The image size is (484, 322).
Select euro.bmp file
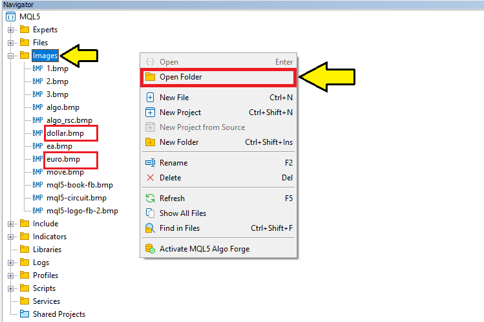(x=63, y=159)
